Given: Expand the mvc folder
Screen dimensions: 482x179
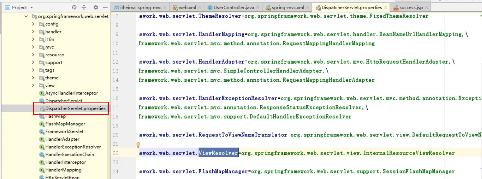Looking at the screenshot, I should (x=34, y=47).
